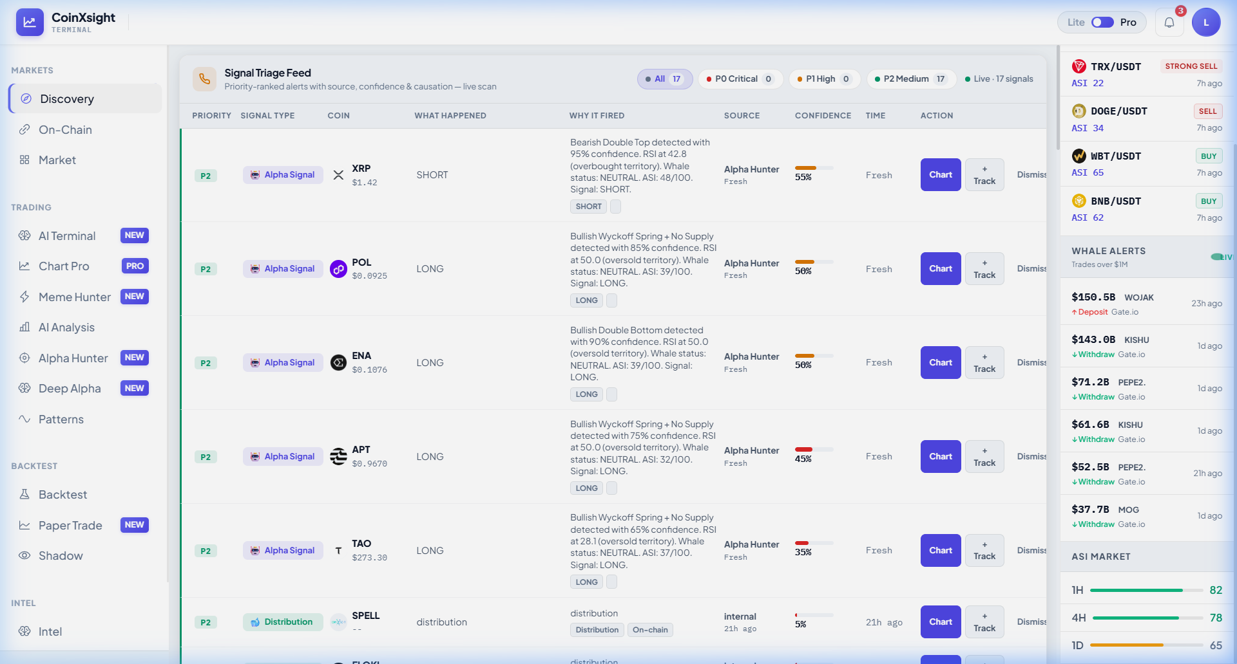Click the XRP coin icon
The height and width of the screenshot is (664, 1237).
point(338,175)
